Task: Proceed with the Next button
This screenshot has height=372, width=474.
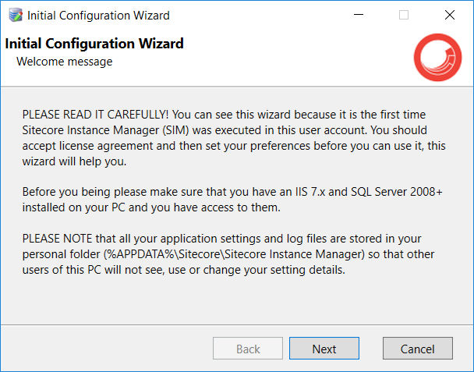Action: [324, 349]
